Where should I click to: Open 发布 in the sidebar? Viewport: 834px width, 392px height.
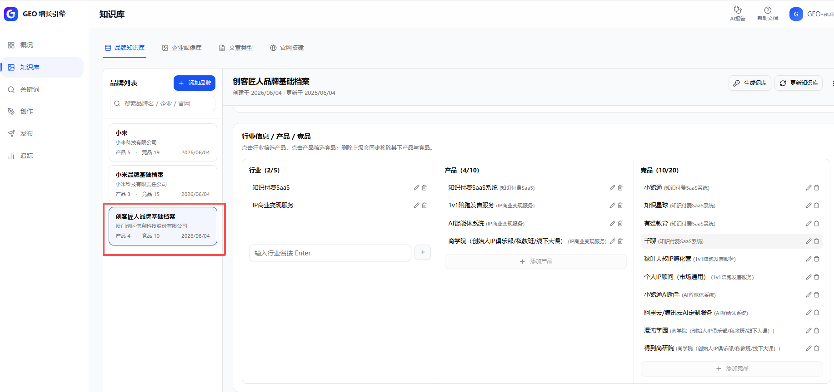tap(42, 133)
